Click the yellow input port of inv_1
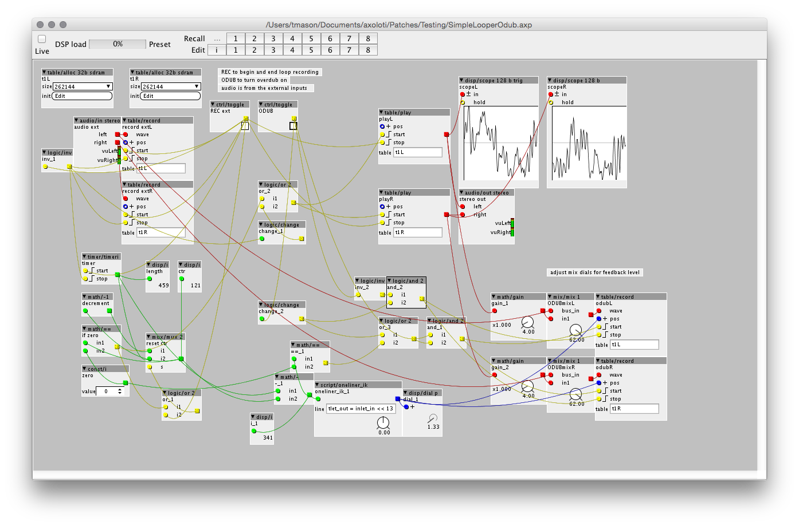Screen dimensions: 799x526 click(45, 167)
